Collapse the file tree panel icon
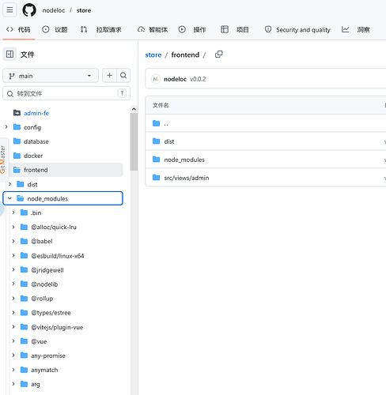The width and height of the screenshot is (386, 395). [x=9, y=55]
